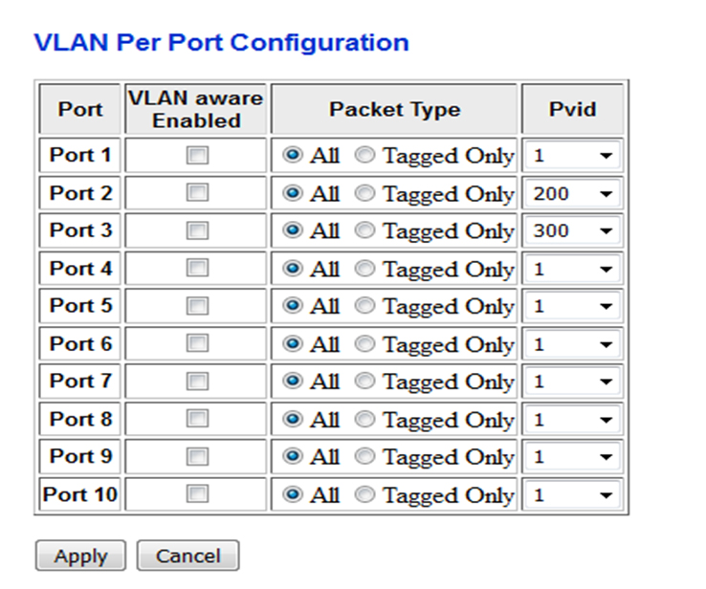Image resolution: width=706 pixels, height=589 pixels.
Task: Open Pvid dropdown for Port 8
Action: 572,420
